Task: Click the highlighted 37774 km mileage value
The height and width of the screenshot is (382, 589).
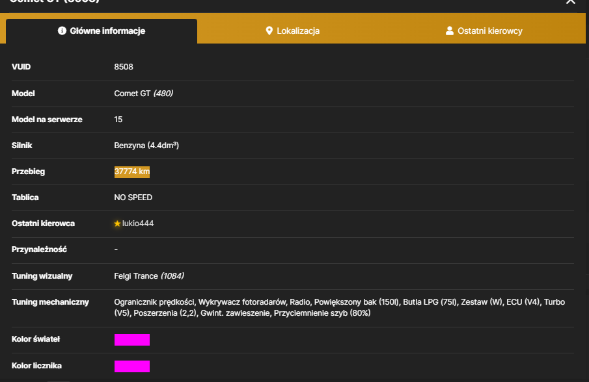Action: 132,172
